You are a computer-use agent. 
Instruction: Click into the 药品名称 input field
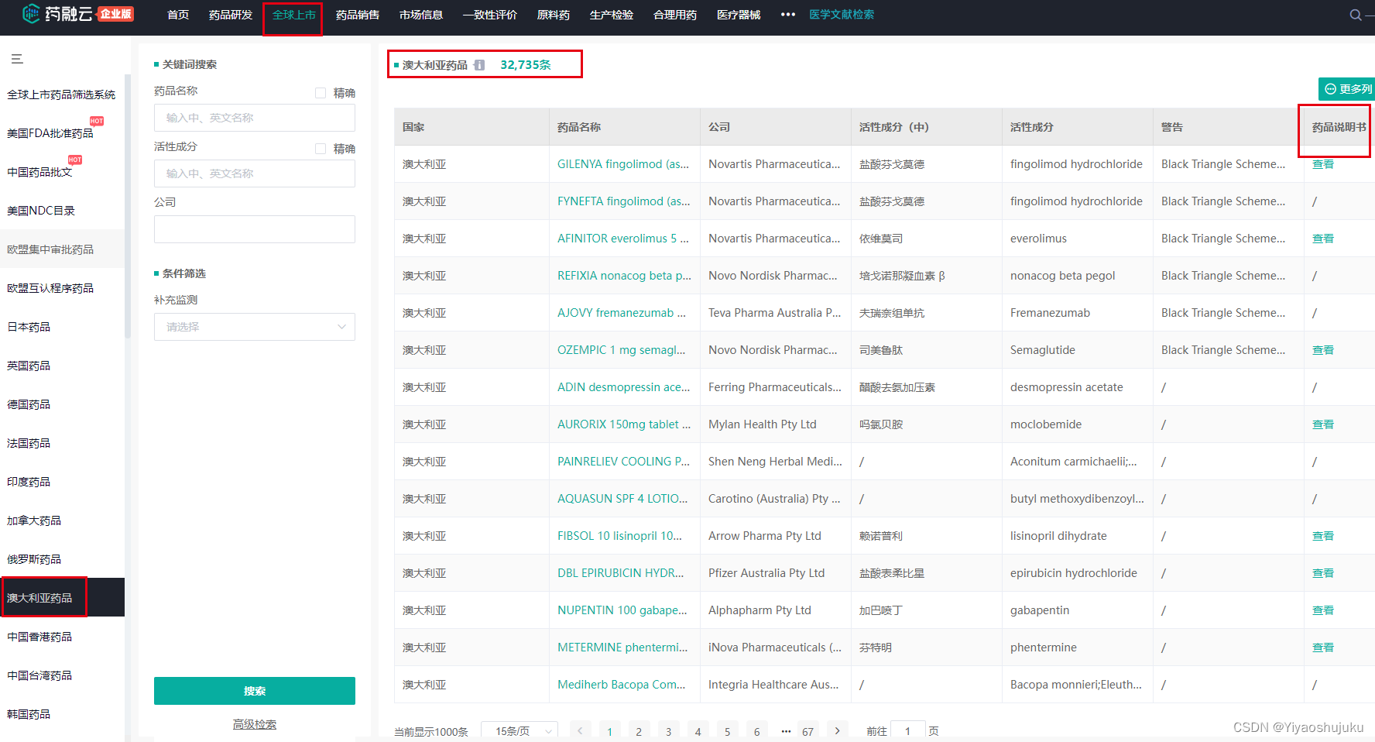pos(255,118)
